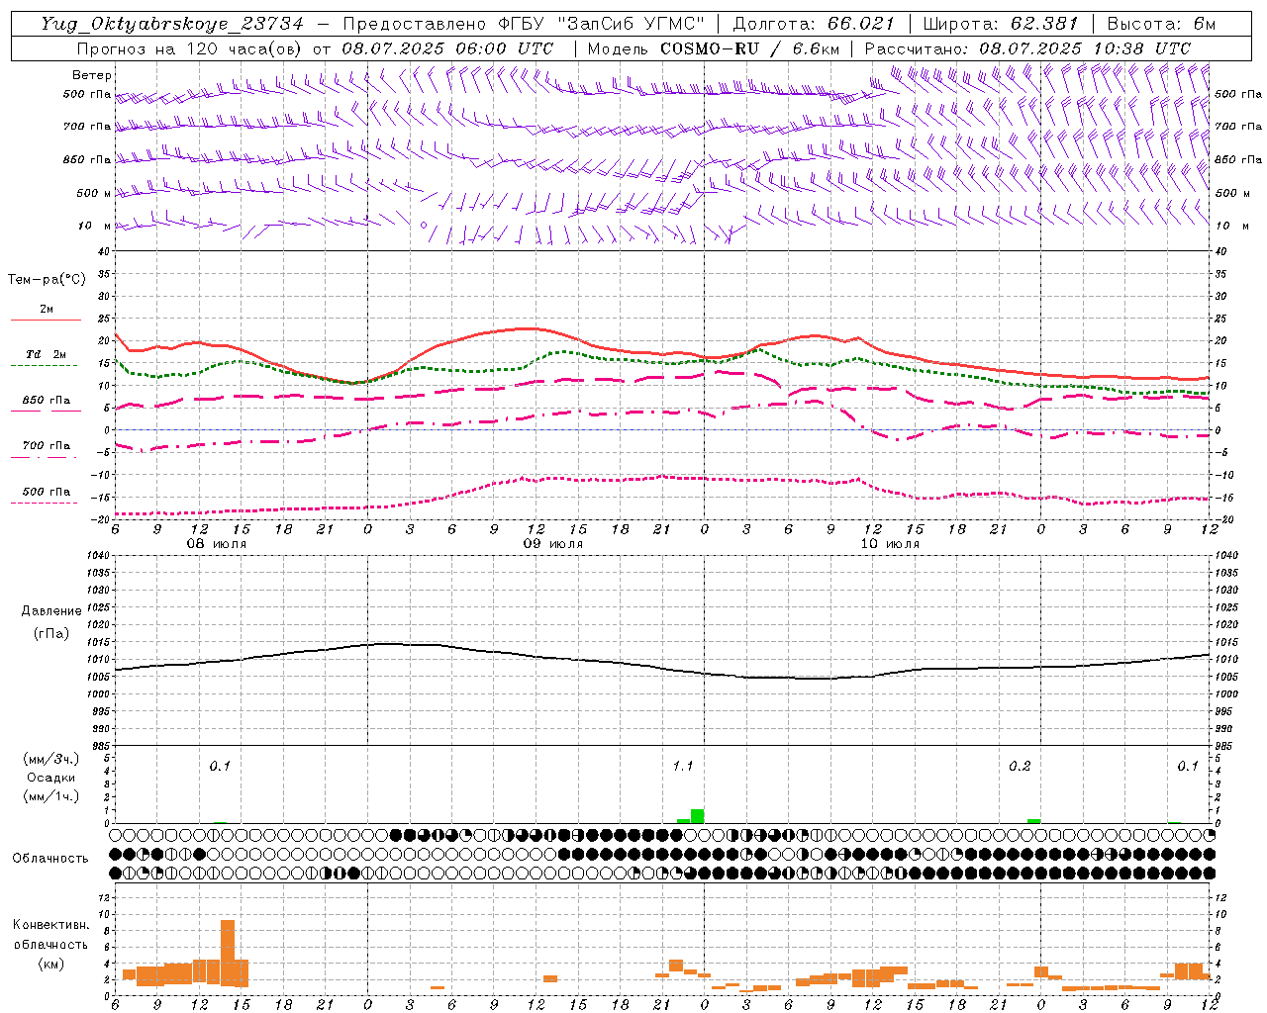This screenshot has height=1013, width=1267.
Task: Click the Долгота: 66.021 header field
Action: click(814, 24)
